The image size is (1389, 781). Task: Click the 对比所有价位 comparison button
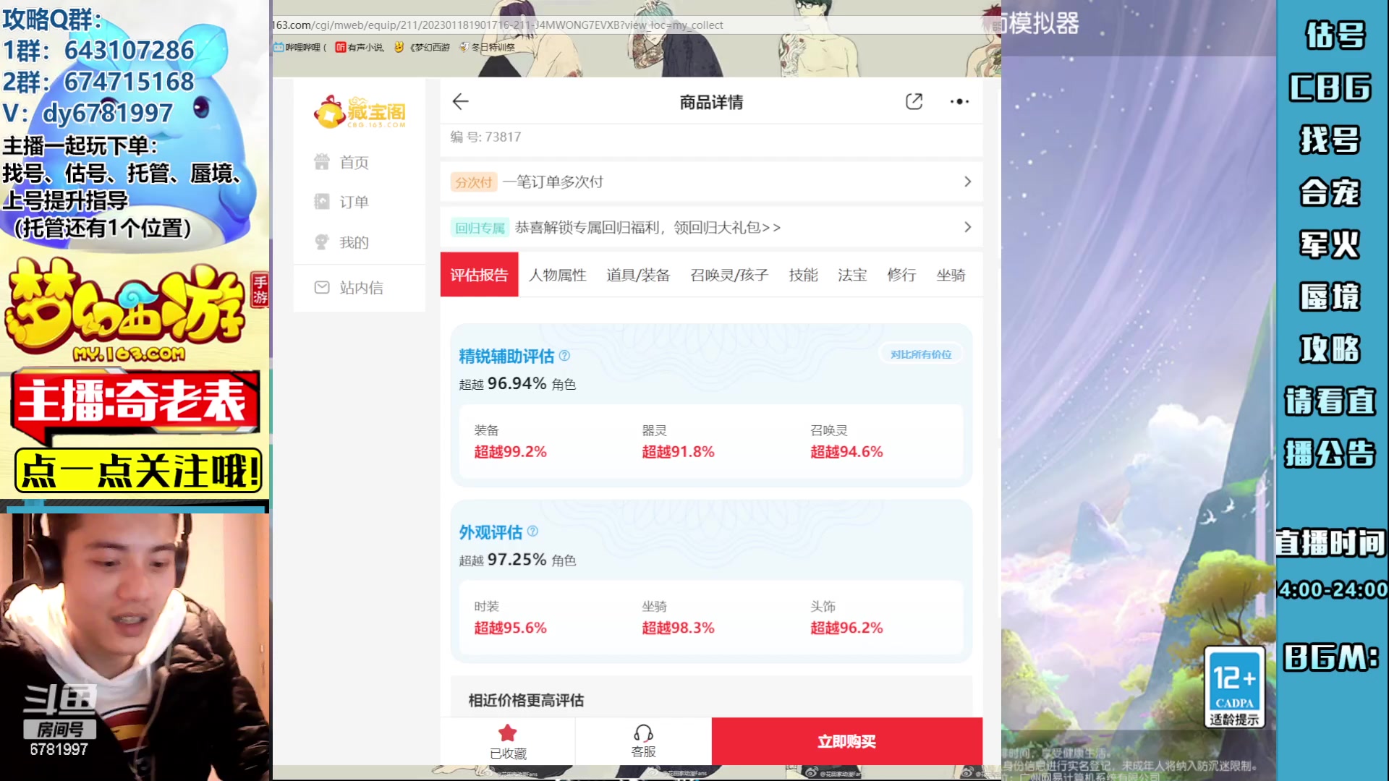point(920,354)
